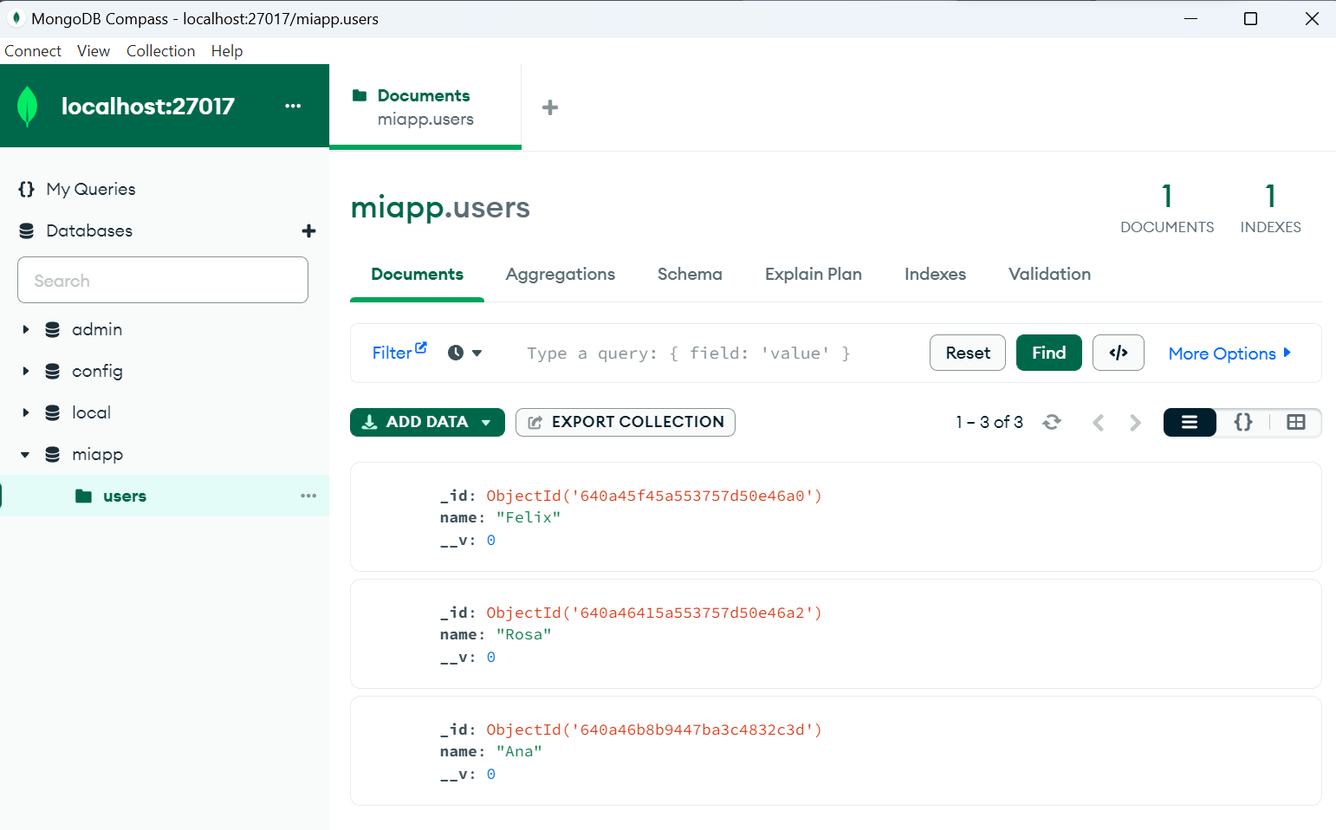Switch to the Indexes tab

point(935,274)
